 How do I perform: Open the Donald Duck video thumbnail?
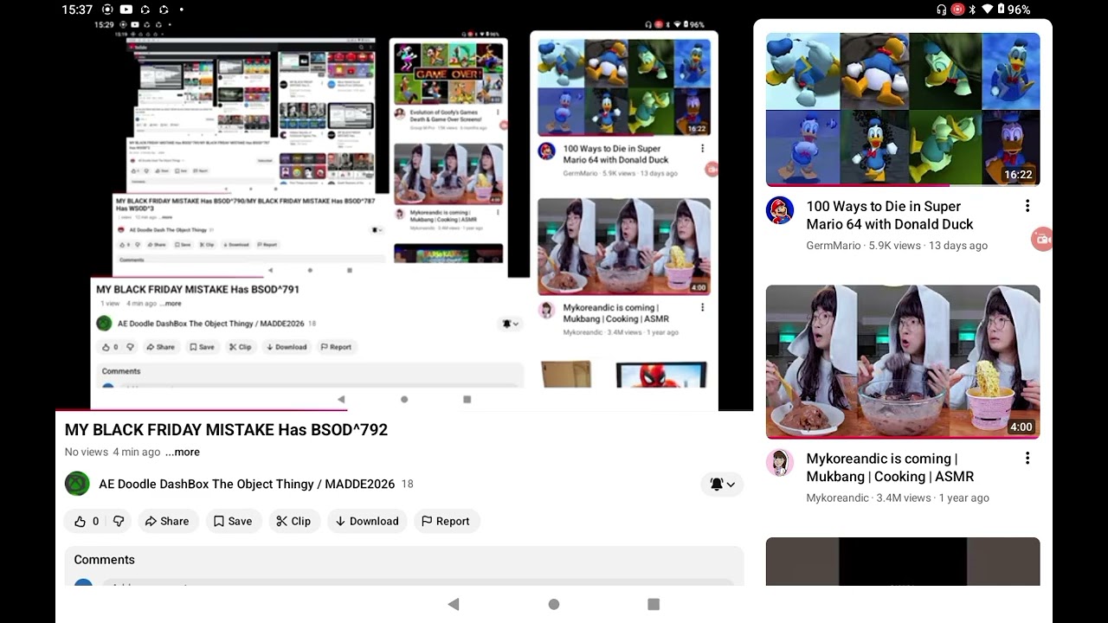coord(903,109)
